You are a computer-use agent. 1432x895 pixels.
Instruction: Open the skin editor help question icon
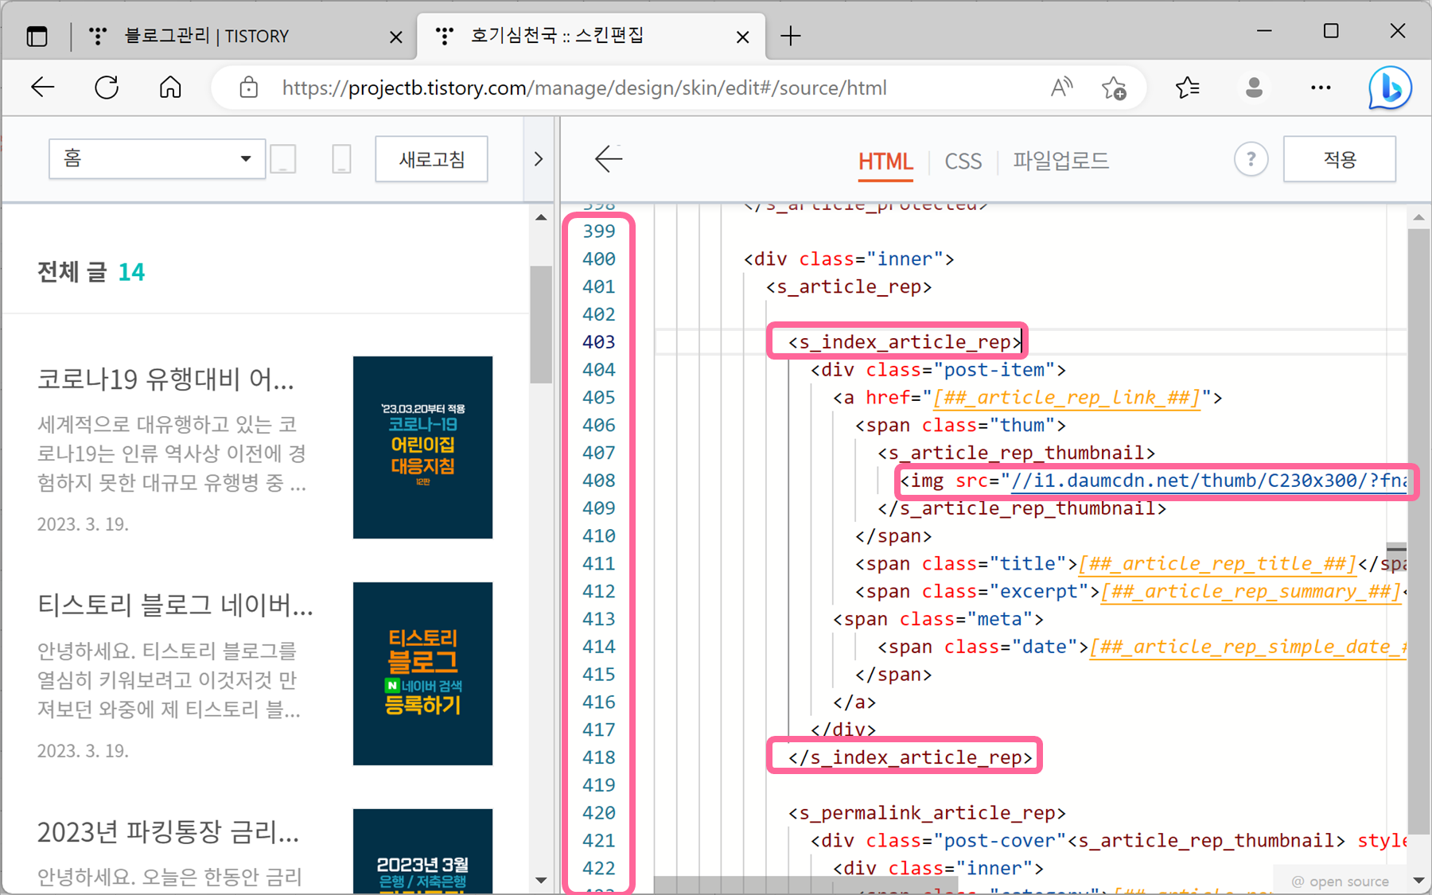click(x=1251, y=160)
